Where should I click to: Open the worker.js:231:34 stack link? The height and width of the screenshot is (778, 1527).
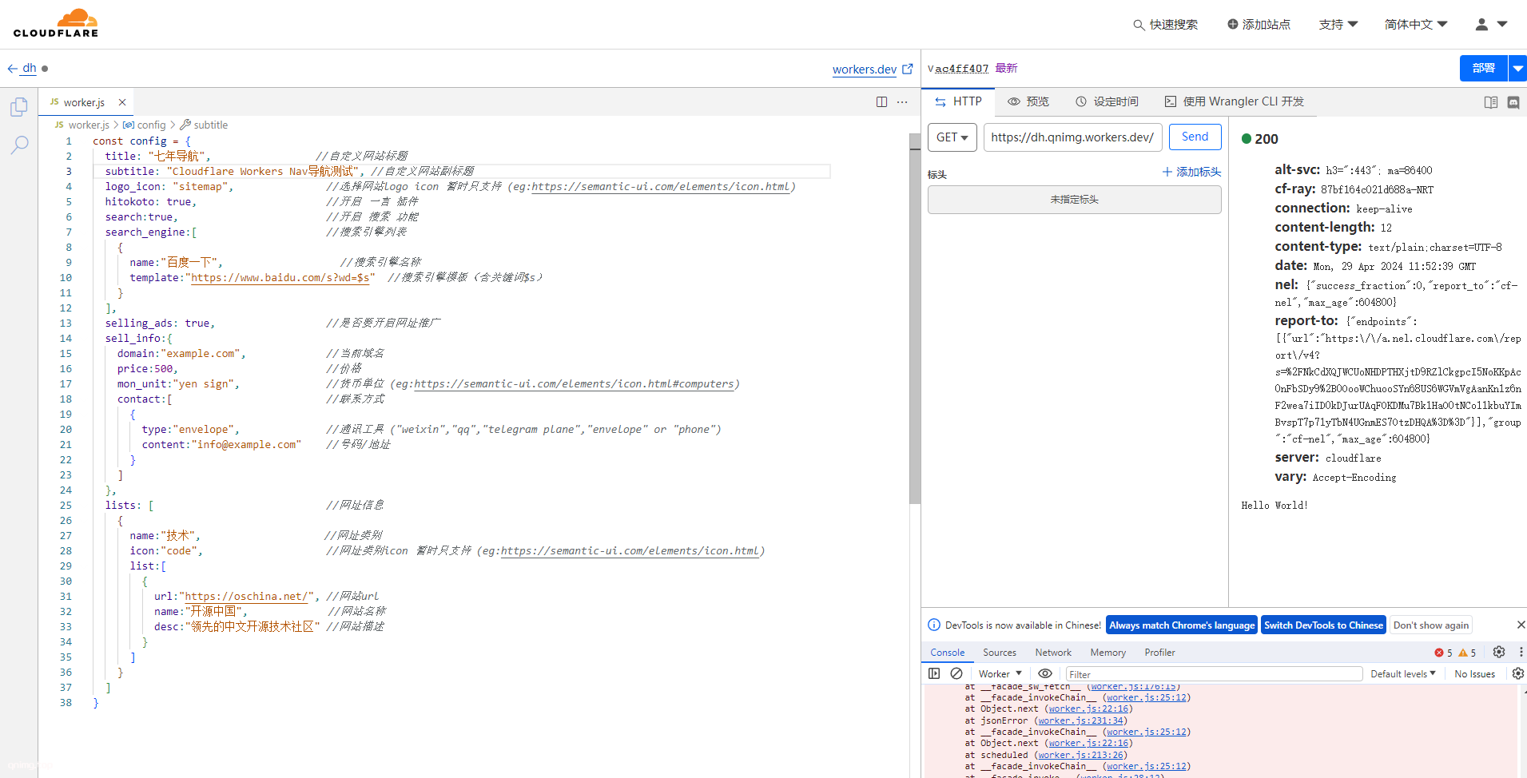click(x=1081, y=720)
